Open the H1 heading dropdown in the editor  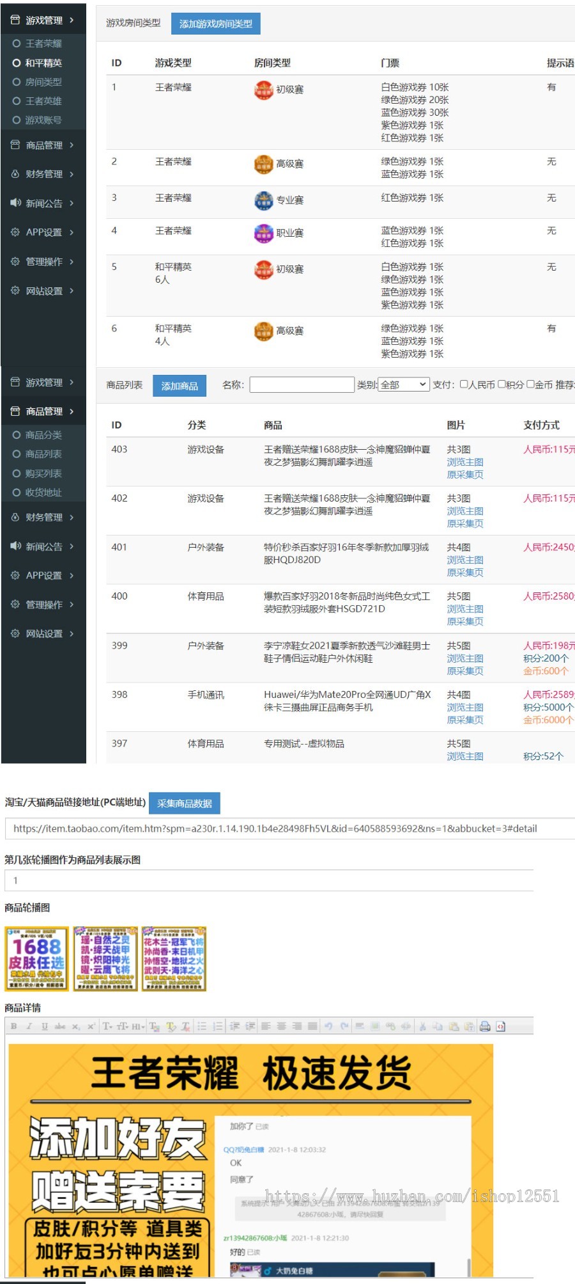pyautogui.click(x=138, y=1026)
